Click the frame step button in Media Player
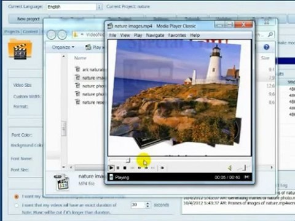 [162, 168]
